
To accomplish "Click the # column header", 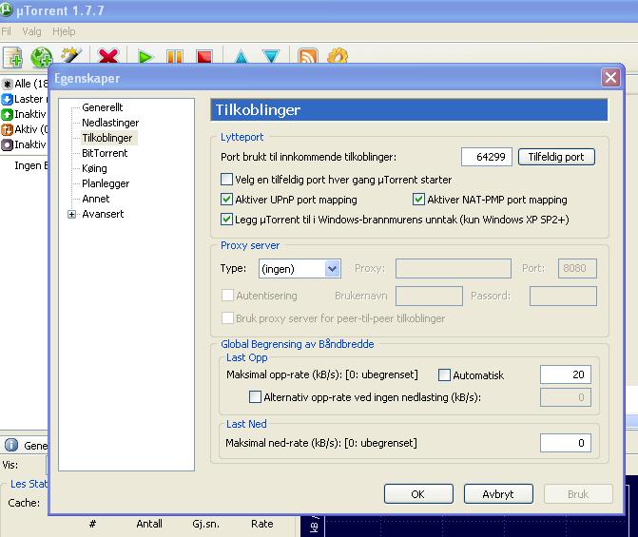I will pos(92,524).
